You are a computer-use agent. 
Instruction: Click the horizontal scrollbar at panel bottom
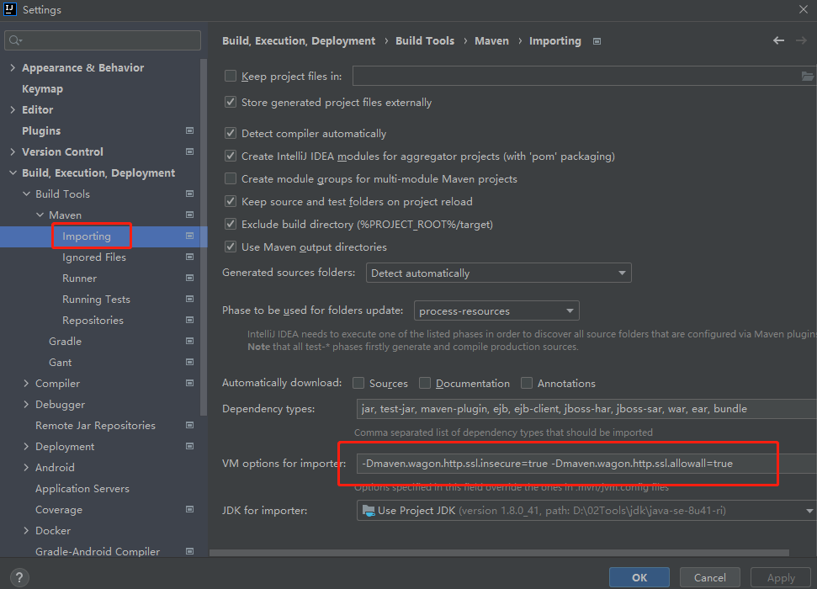[x=499, y=553]
